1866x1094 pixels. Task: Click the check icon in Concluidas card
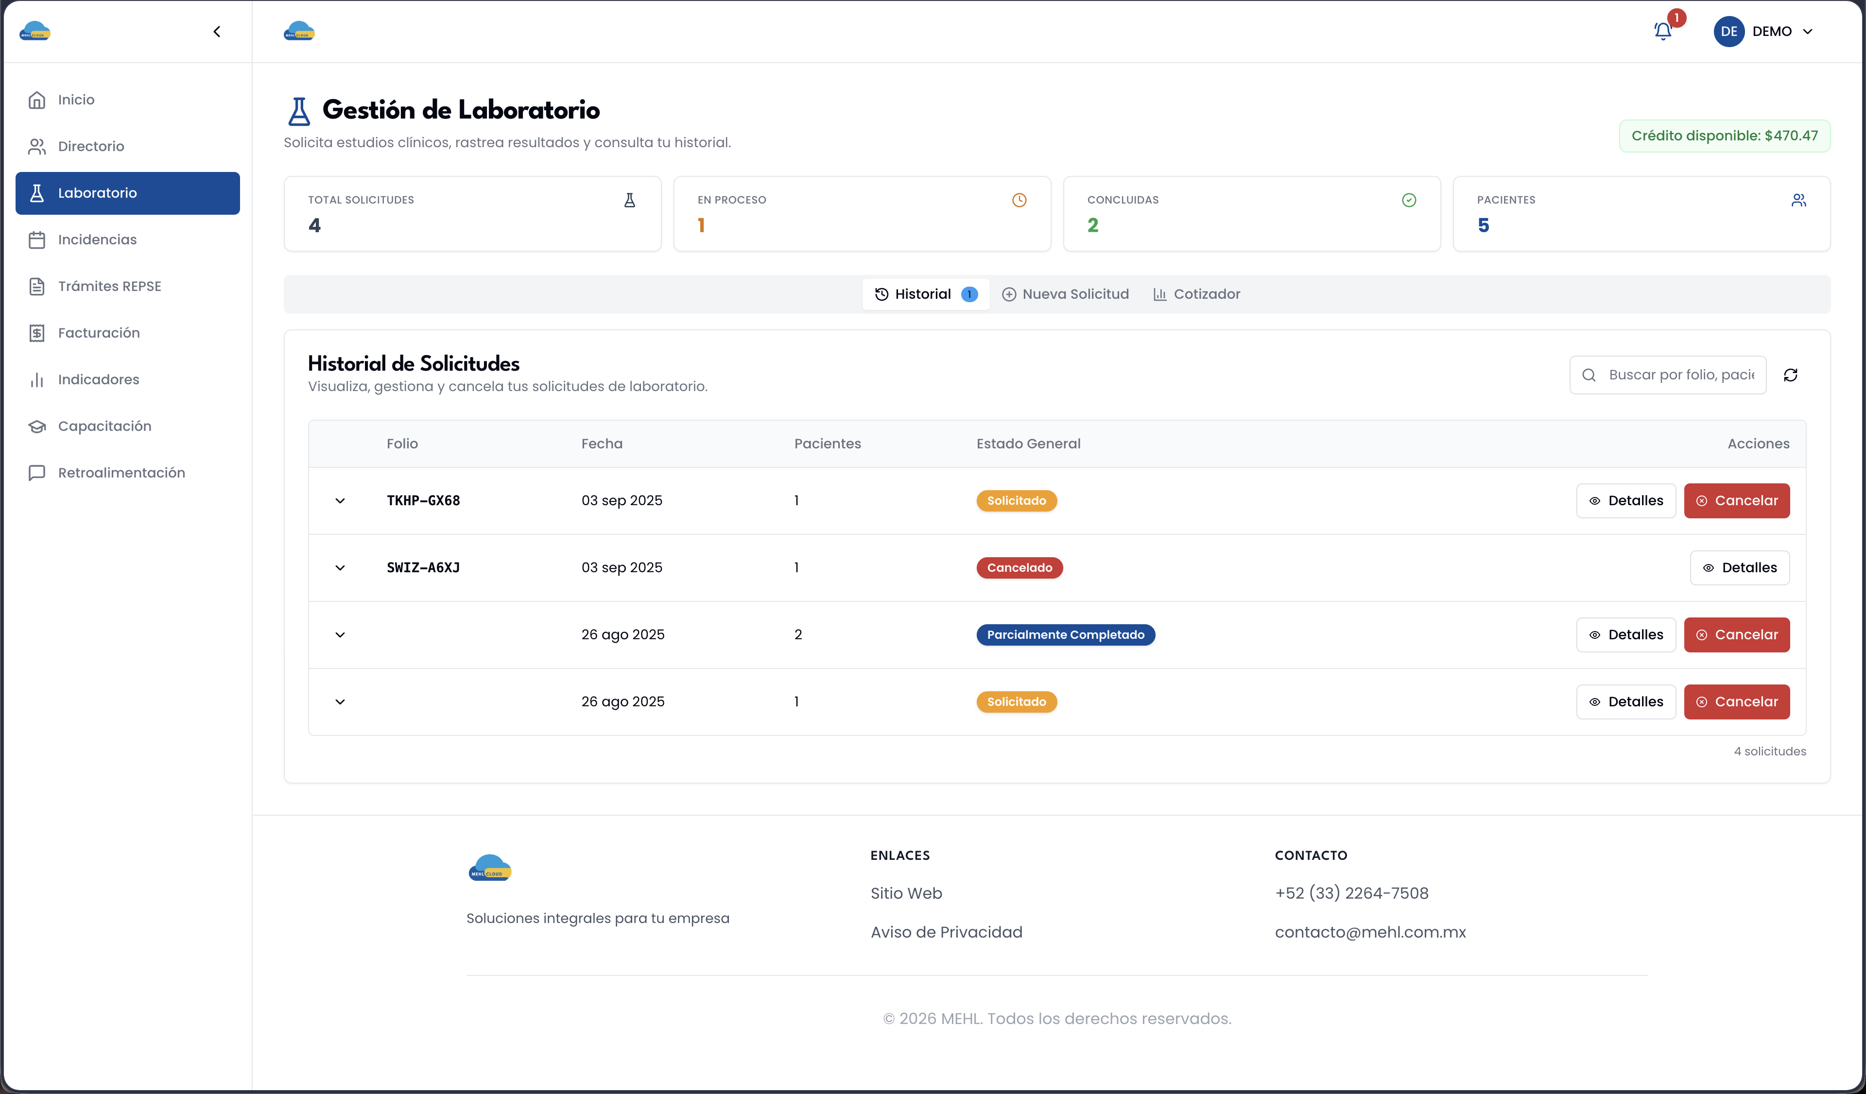tap(1408, 200)
